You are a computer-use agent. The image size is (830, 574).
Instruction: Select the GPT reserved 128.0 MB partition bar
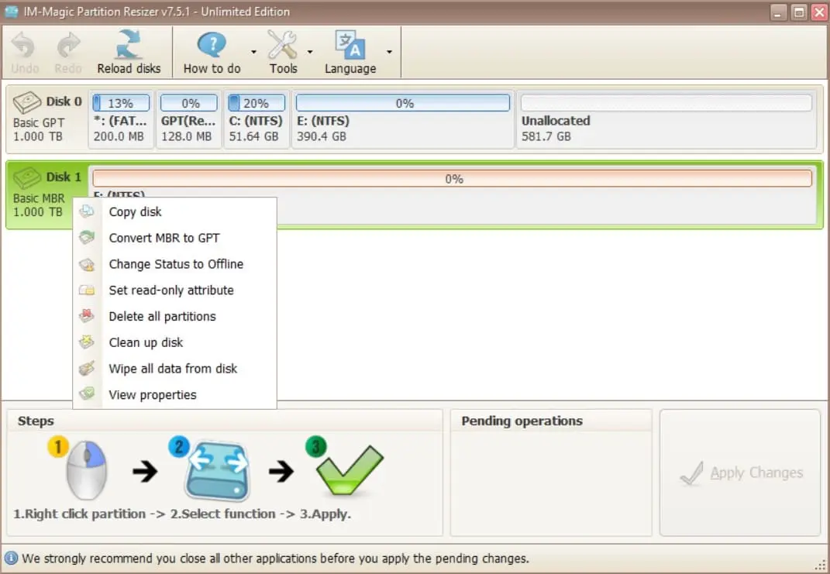point(189,102)
